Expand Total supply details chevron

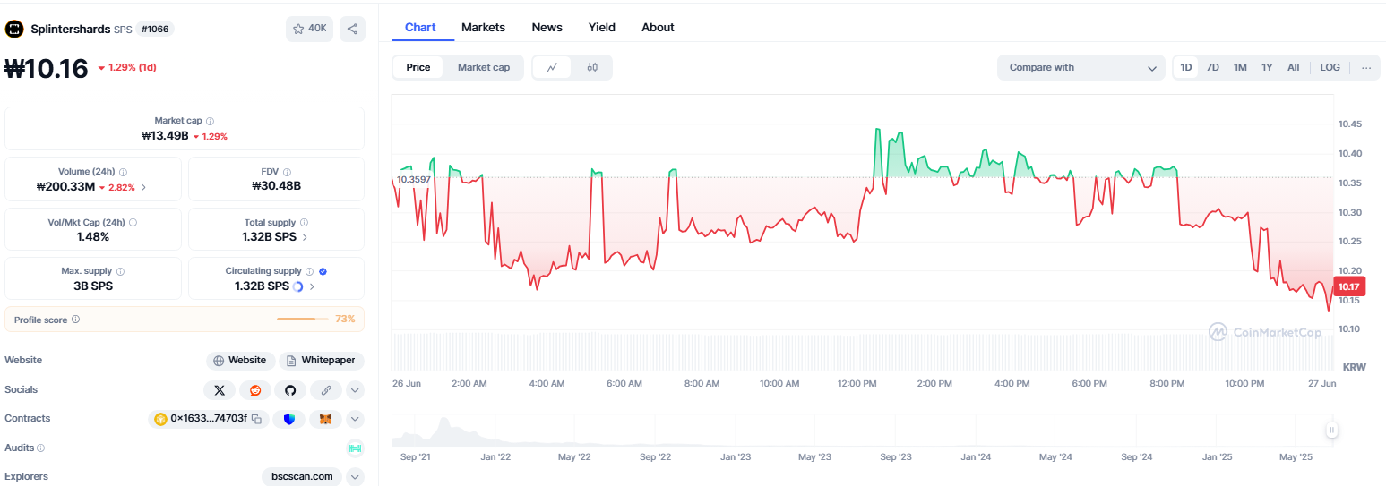pos(305,237)
